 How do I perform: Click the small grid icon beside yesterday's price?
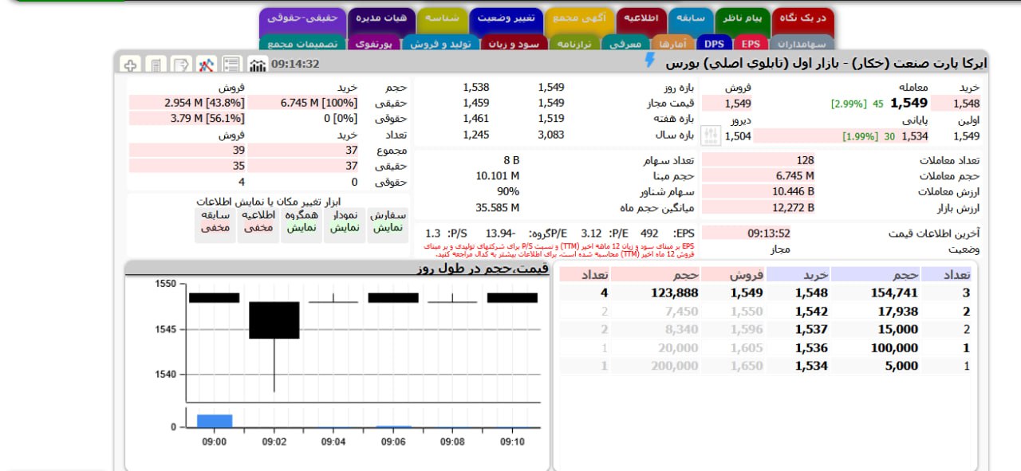click(709, 135)
